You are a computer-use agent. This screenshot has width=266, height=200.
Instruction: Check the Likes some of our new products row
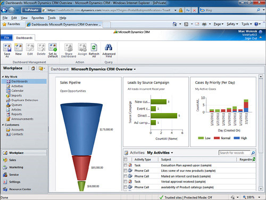(126, 171)
